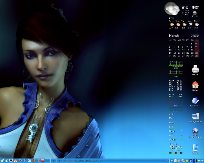The width and height of the screenshot is (204, 163).
Task: Switch to virtual desktop 2
Action: pyautogui.click(x=53, y=161)
